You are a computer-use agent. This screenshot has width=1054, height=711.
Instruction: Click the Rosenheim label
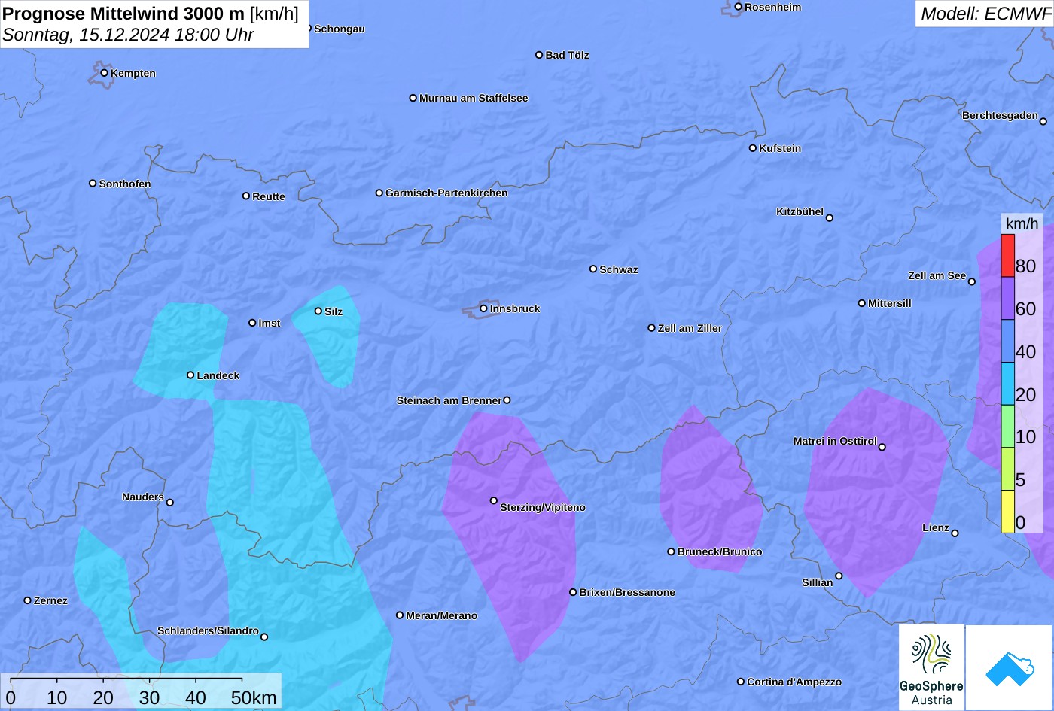click(773, 7)
